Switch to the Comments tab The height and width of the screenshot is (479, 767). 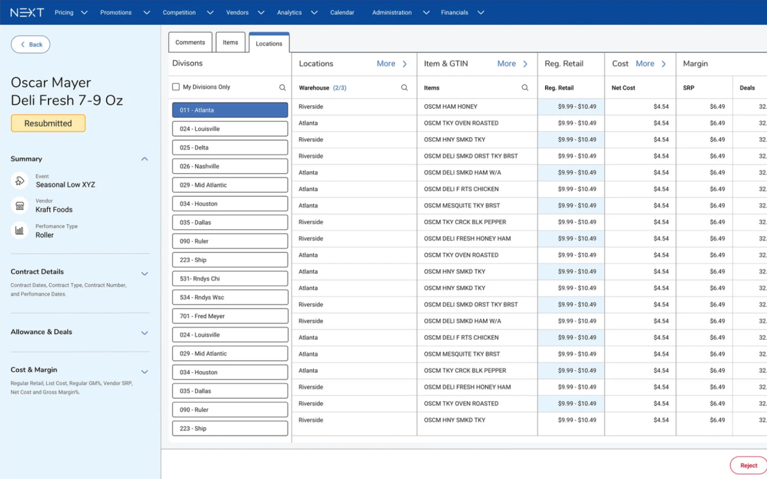pyautogui.click(x=190, y=43)
